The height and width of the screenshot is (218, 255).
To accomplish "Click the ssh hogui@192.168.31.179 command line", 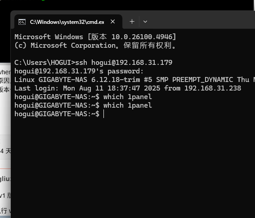I will [94, 63].
